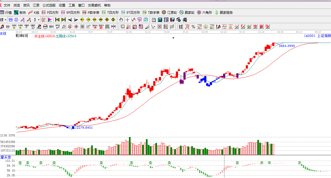Toggle the 9T四方形 view

coord(131,12)
